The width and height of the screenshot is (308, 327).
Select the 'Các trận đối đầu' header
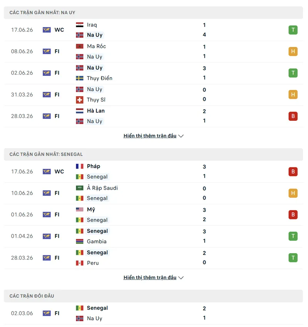click(x=153, y=296)
